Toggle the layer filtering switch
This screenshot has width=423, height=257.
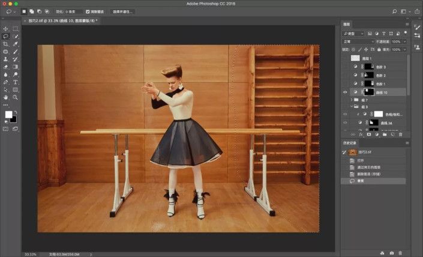pyautogui.click(x=406, y=33)
